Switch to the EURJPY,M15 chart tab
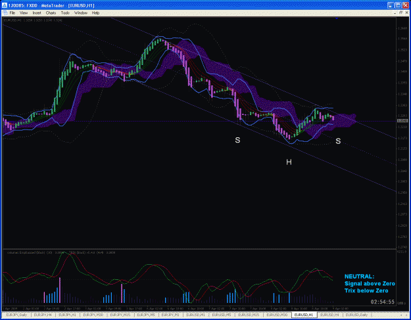The image size is (411, 320). (x=120, y=315)
